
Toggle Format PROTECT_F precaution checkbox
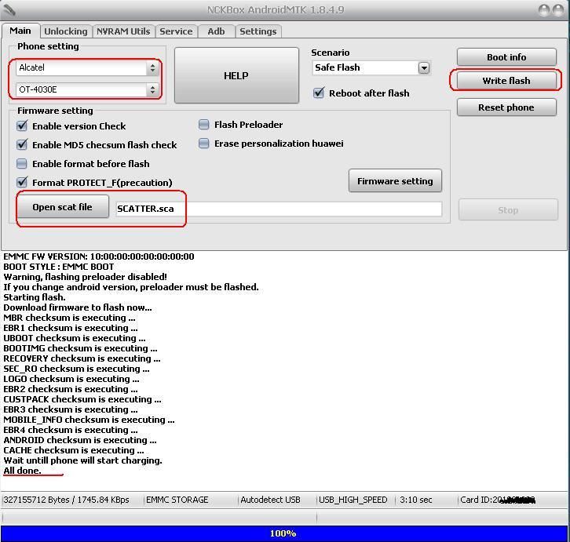tap(22, 183)
